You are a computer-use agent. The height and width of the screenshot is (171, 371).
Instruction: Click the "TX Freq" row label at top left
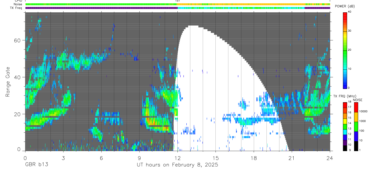point(16,8)
